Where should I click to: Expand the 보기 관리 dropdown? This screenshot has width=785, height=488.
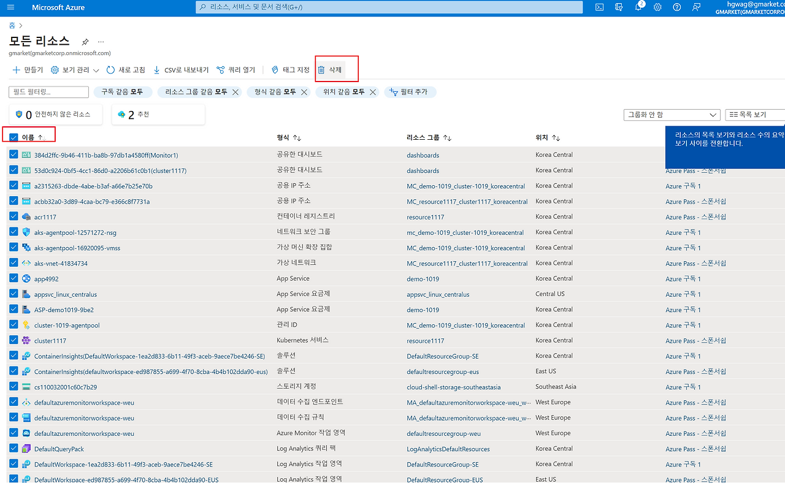click(x=77, y=69)
